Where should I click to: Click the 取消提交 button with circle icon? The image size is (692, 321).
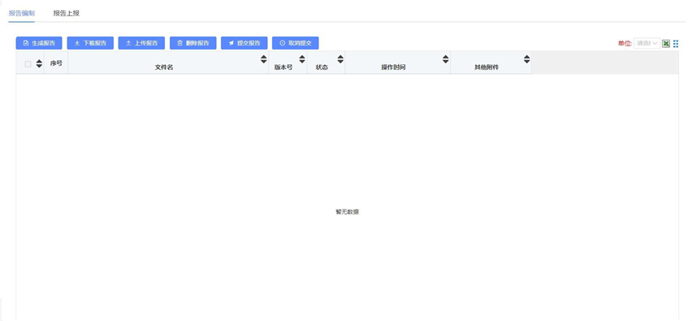click(x=296, y=43)
